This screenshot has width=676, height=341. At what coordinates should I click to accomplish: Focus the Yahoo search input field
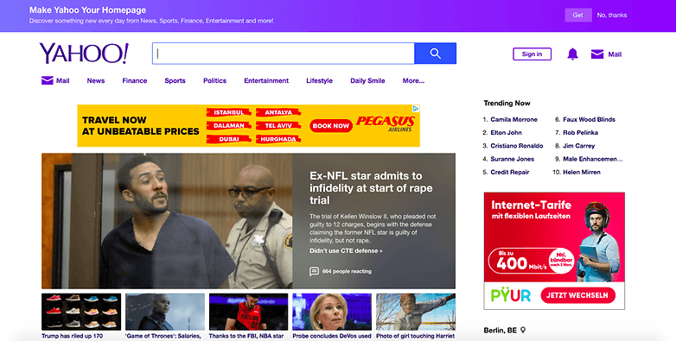[x=284, y=54]
